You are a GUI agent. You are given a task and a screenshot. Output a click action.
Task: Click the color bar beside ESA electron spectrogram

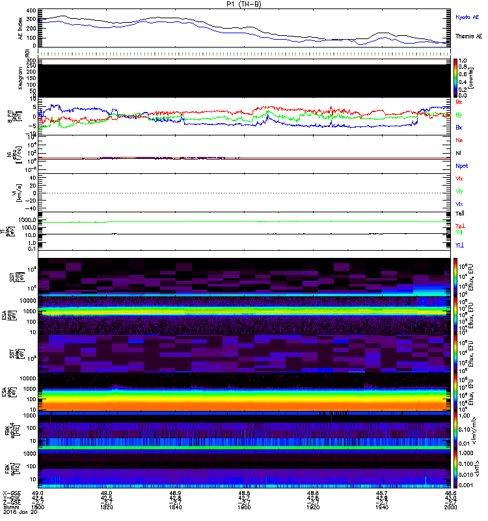[x=455, y=393]
